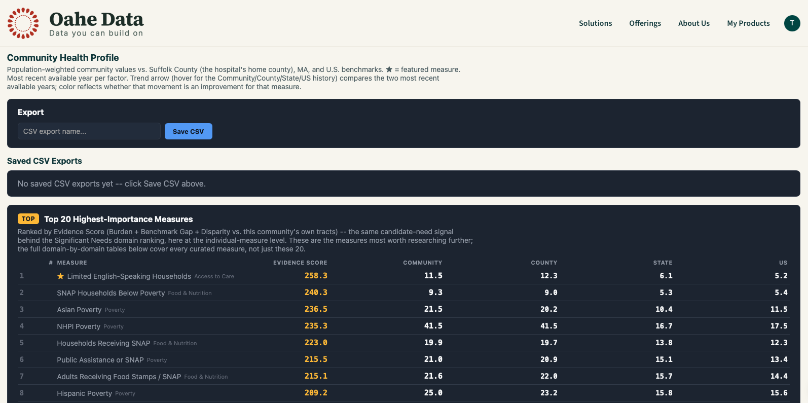Click the Oahe Data site title
808x403 pixels.
tap(96, 19)
